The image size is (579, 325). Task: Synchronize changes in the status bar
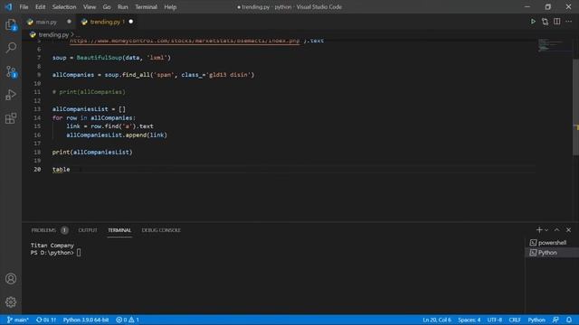[x=46, y=320]
